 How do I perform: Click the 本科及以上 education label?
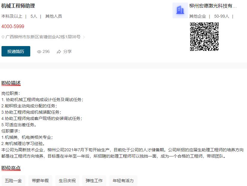point(12,16)
